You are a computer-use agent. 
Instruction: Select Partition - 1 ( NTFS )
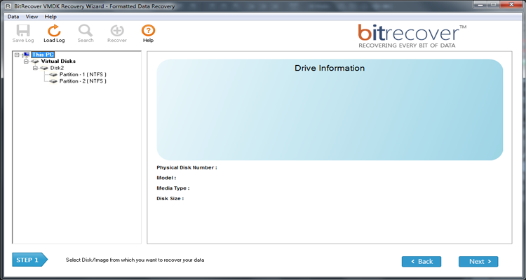(x=83, y=74)
